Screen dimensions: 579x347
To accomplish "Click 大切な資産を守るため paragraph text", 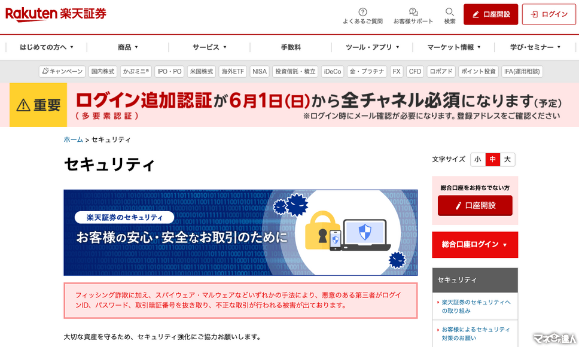I will (163, 337).
